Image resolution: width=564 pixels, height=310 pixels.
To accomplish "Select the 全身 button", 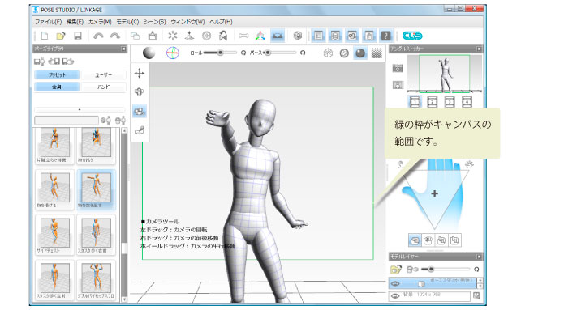I will 57,87.
